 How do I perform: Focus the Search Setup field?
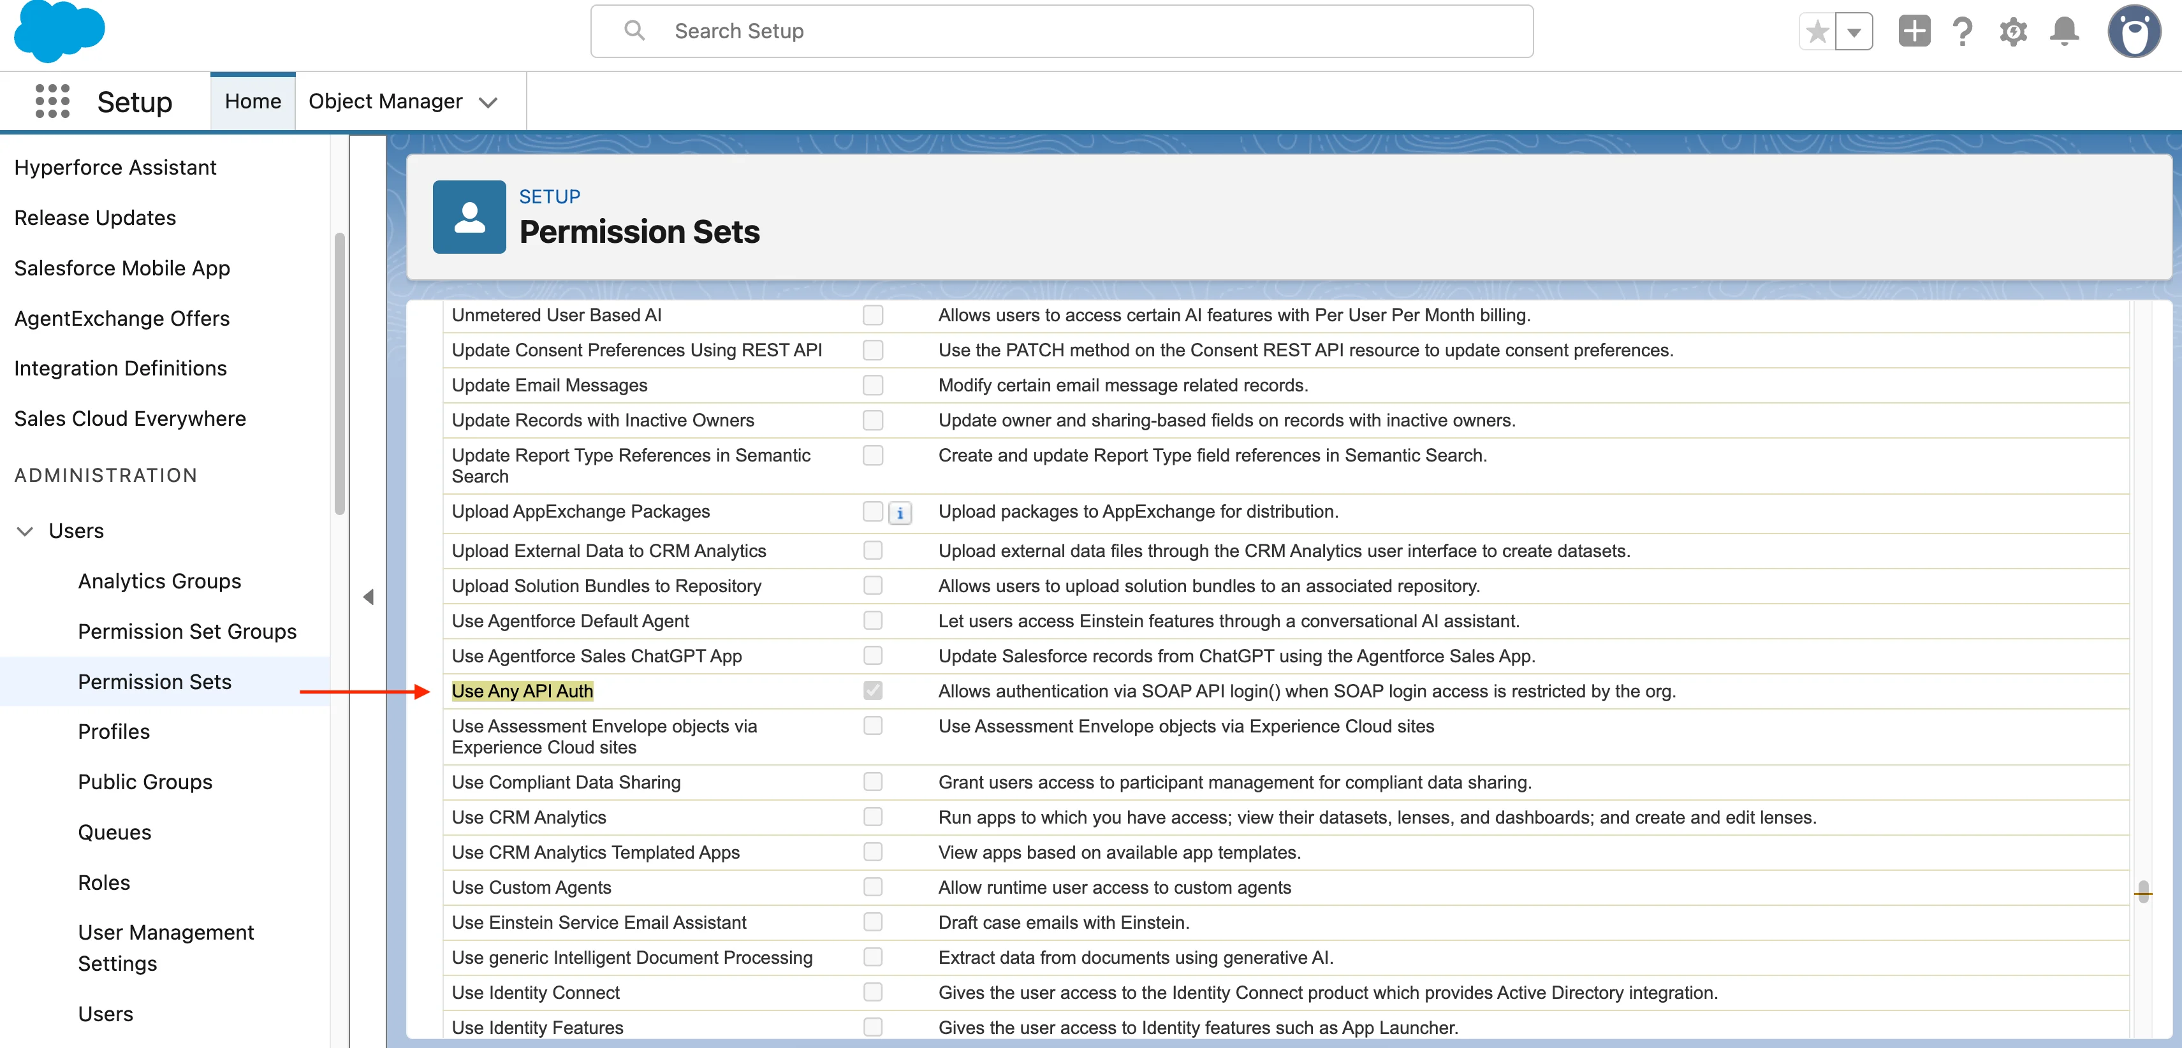tap(1062, 31)
